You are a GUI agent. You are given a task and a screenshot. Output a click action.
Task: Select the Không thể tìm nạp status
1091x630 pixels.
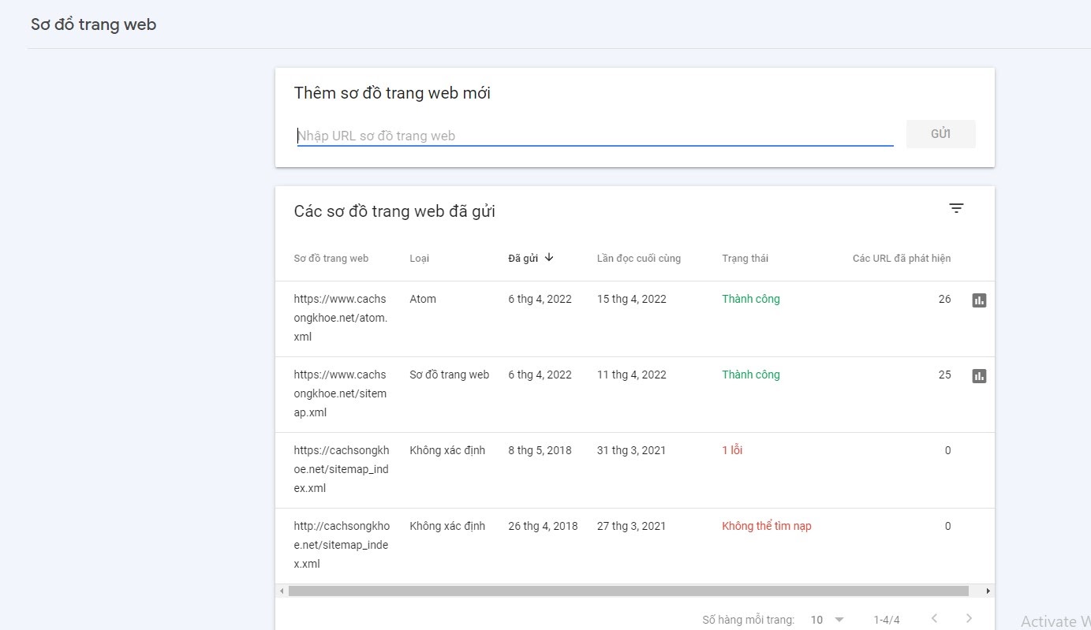tap(766, 526)
